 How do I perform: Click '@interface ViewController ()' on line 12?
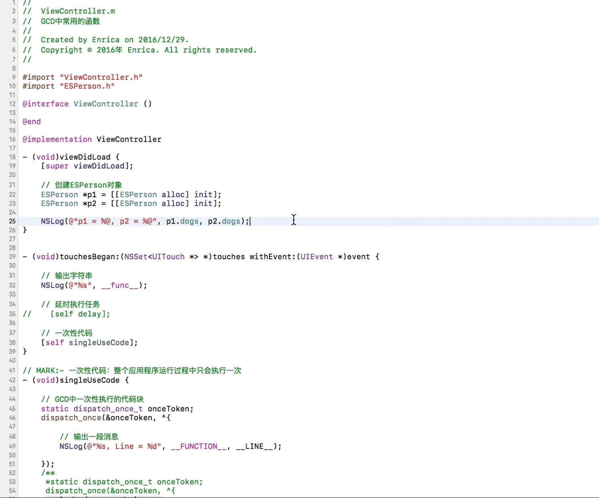pos(87,104)
